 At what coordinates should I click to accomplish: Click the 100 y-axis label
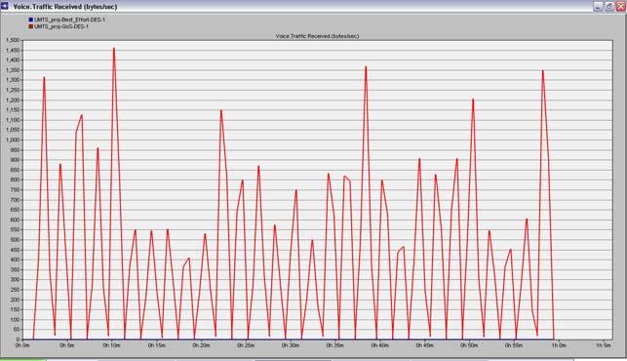15,320
